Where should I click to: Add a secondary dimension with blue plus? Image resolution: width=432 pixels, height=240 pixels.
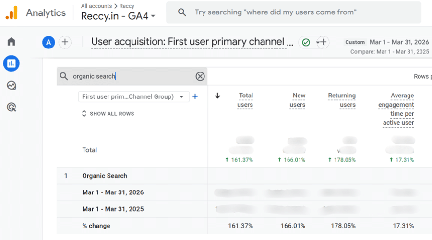point(195,96)
